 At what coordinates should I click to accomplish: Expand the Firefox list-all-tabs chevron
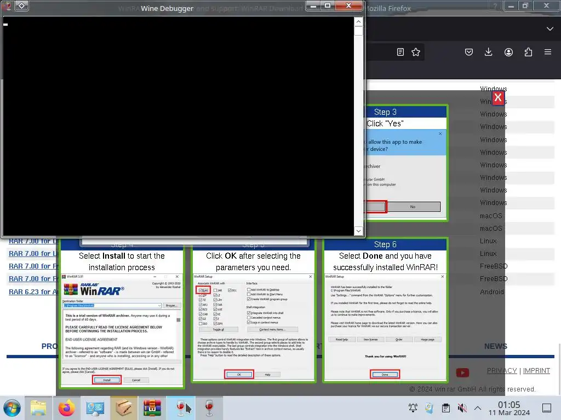(x=550, y=28)
